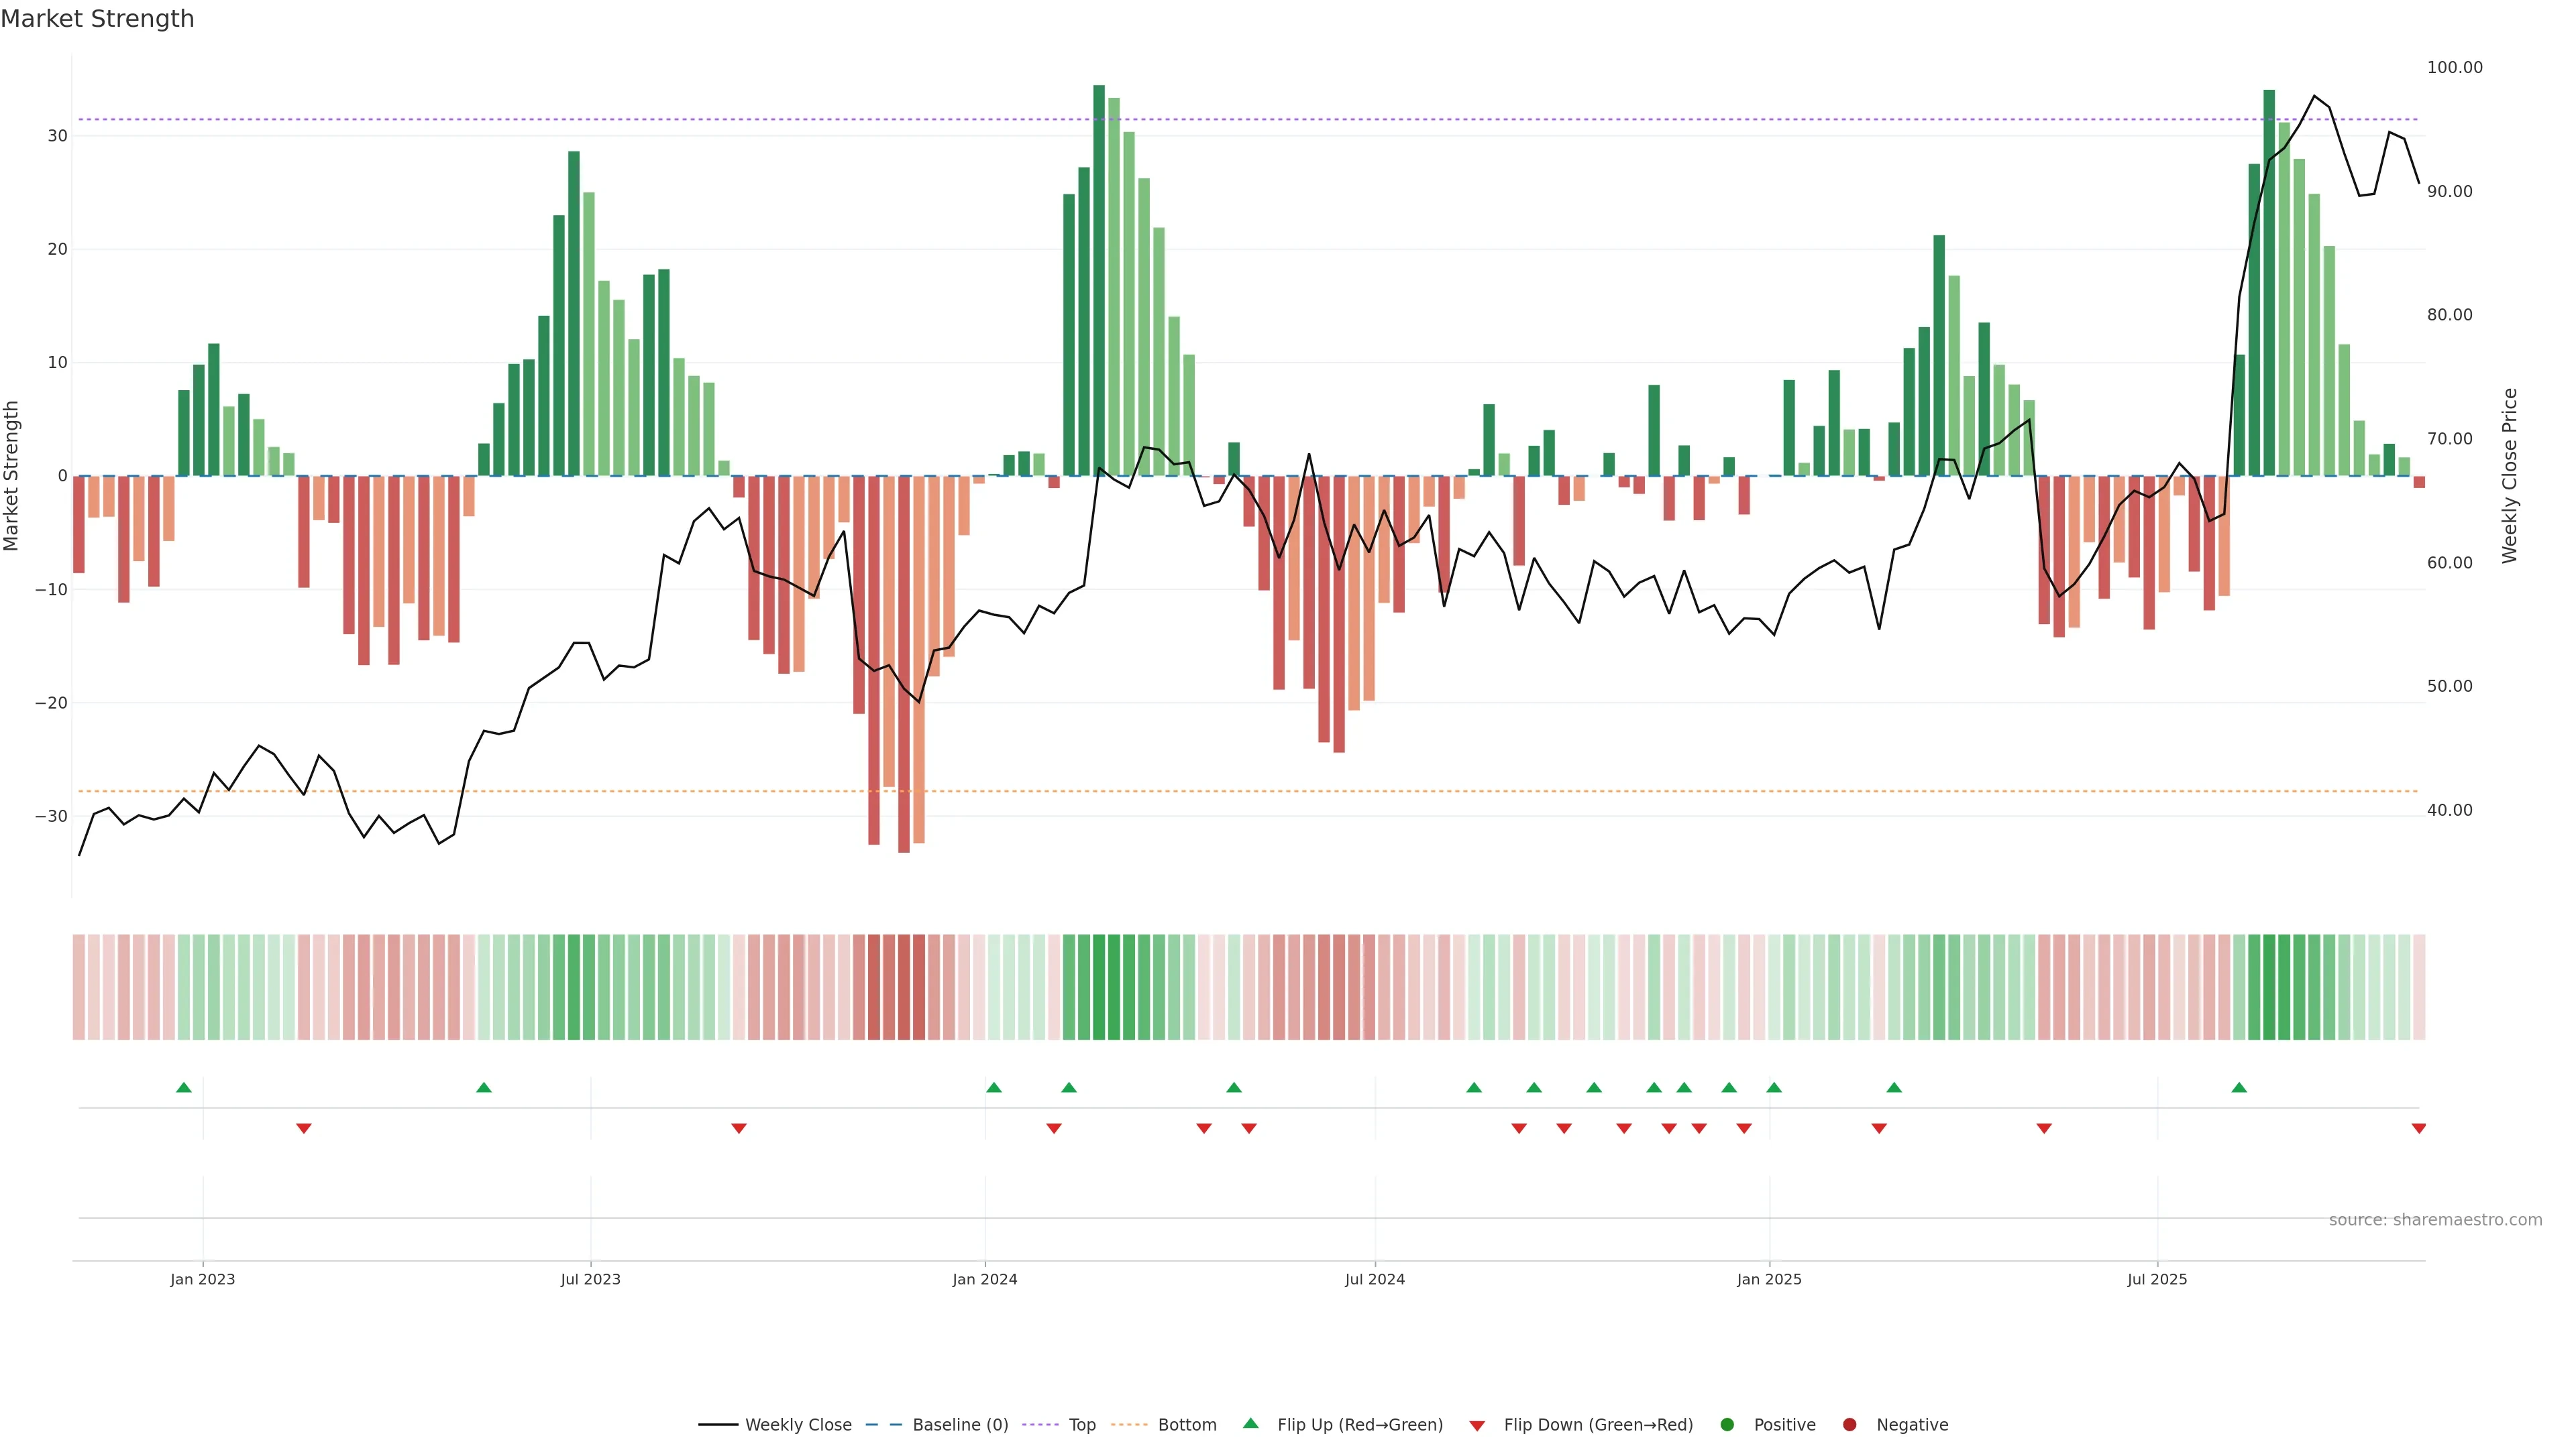2576x1448 pixels.
Task: Click the Market Strength chart title
Action: point(97,19)
